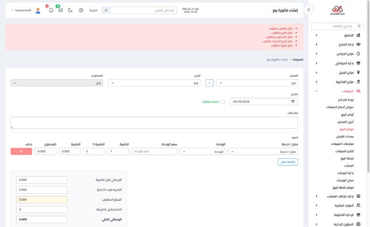The image size is (370, 227).
Task: Click the الشؤون الإدارية briefcase icon
Action: click(358, 224)
